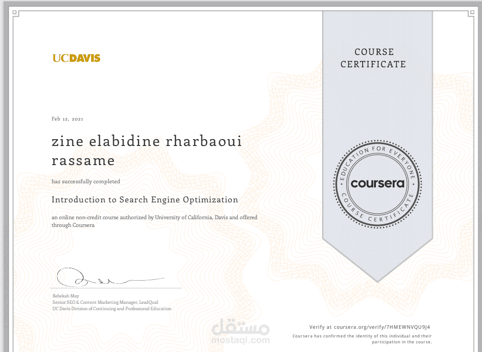Click the surname line 'rassame'

(83, 161)
